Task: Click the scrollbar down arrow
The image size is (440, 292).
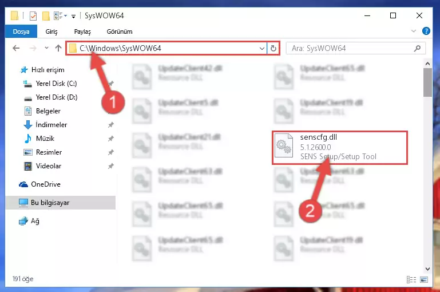Action: point(427,269)
